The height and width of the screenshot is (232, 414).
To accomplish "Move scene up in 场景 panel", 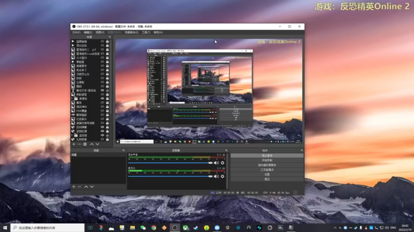I will (x=86, y=187).
